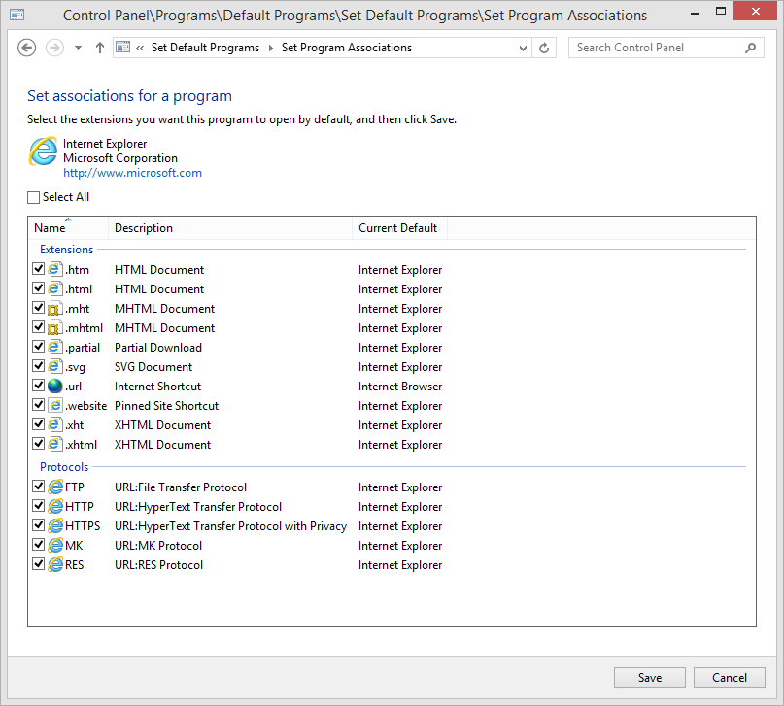Click the .partial file type icon
This screenshot has height=706, width=784.
pos(55,348)
